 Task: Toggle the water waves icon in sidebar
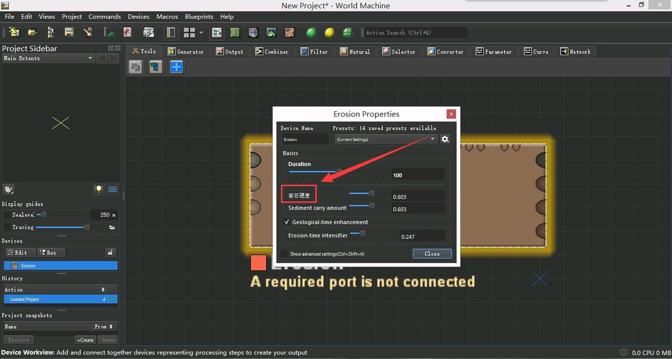113,189
